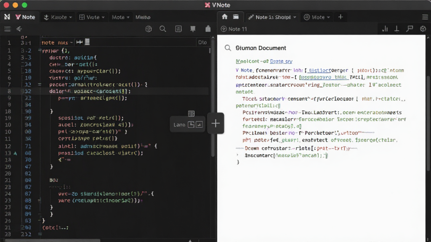Click the VNote title in window title bar
This screenshot has height=242, width=431.
[x=218, y=5]
